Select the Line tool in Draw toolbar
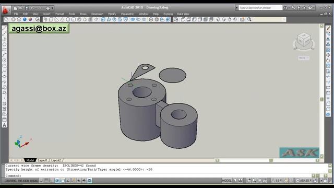 5,29
